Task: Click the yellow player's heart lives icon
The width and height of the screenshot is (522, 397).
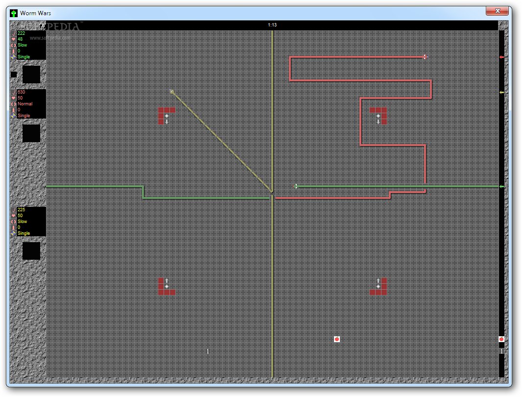Action: (x=14, y=216)
